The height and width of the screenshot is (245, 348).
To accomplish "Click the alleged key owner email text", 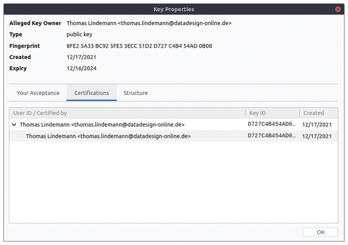I will 175,23.
